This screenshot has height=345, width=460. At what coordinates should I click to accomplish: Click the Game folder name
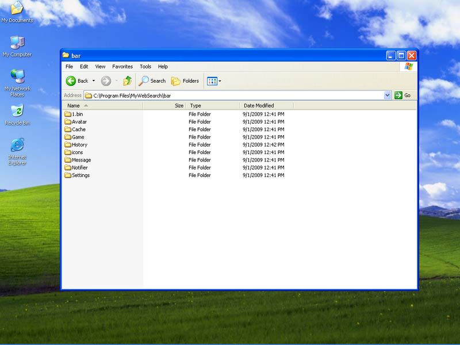pos(78,137)
